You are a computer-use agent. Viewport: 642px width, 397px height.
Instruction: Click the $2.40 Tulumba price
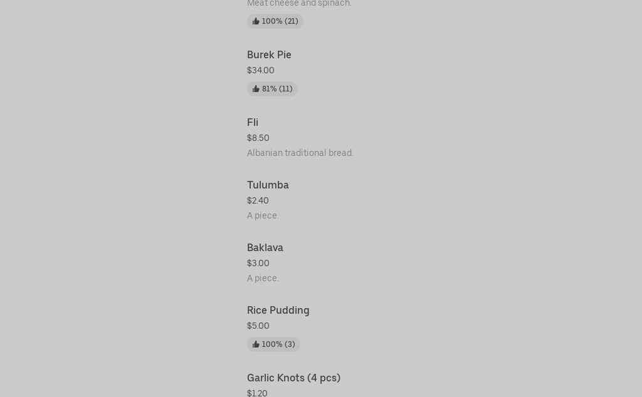point(258,201)
